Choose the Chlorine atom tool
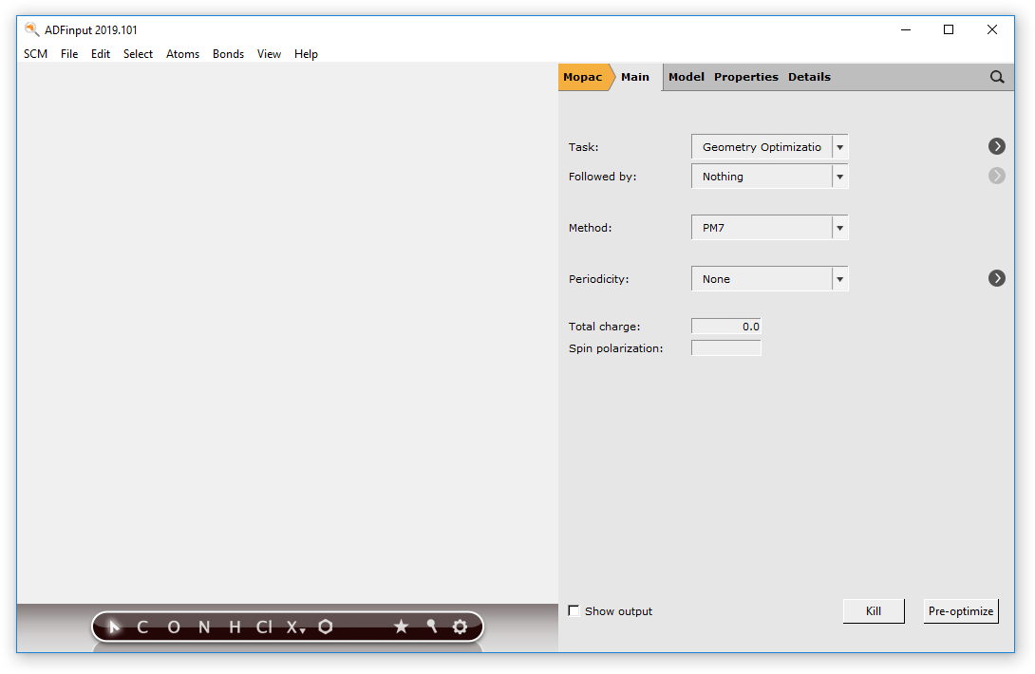This screenshot has width=1035, height=674. pyautogui.click(x=264, y=627)
